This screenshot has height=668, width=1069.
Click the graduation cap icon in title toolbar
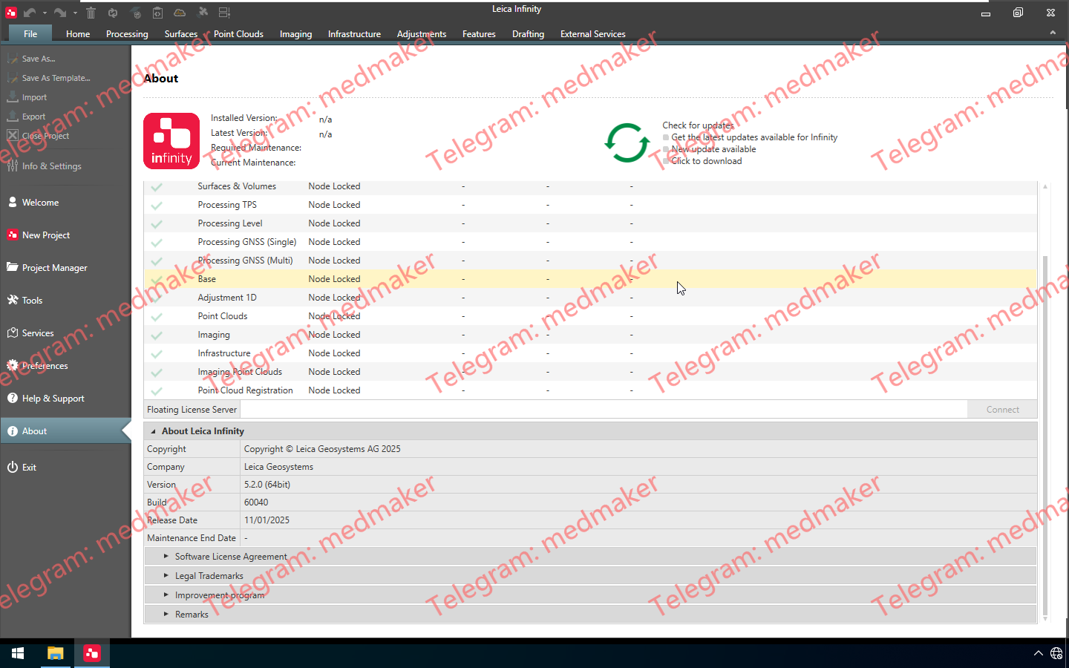[135, 13]
